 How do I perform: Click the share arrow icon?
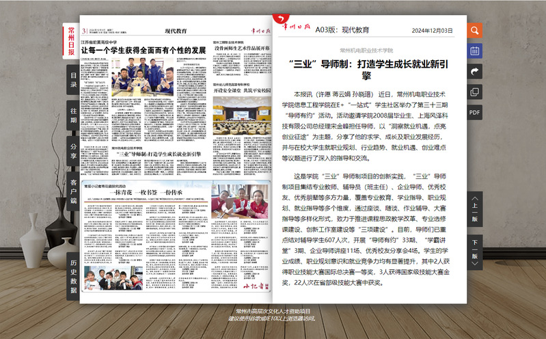[x=474, y=71]
